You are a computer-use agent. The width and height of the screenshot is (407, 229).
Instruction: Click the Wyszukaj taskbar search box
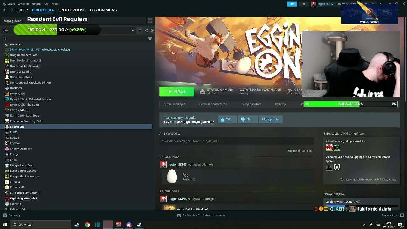coord(41,225)
